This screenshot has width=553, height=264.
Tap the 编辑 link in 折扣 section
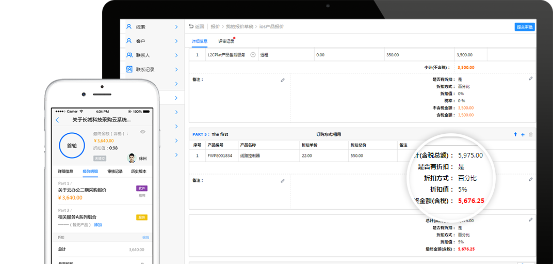[145, 238]
